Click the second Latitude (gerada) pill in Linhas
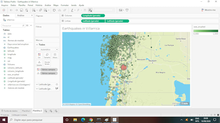This screenshot has height=123, width=220. pyautogui.click(x=117, y=21)
